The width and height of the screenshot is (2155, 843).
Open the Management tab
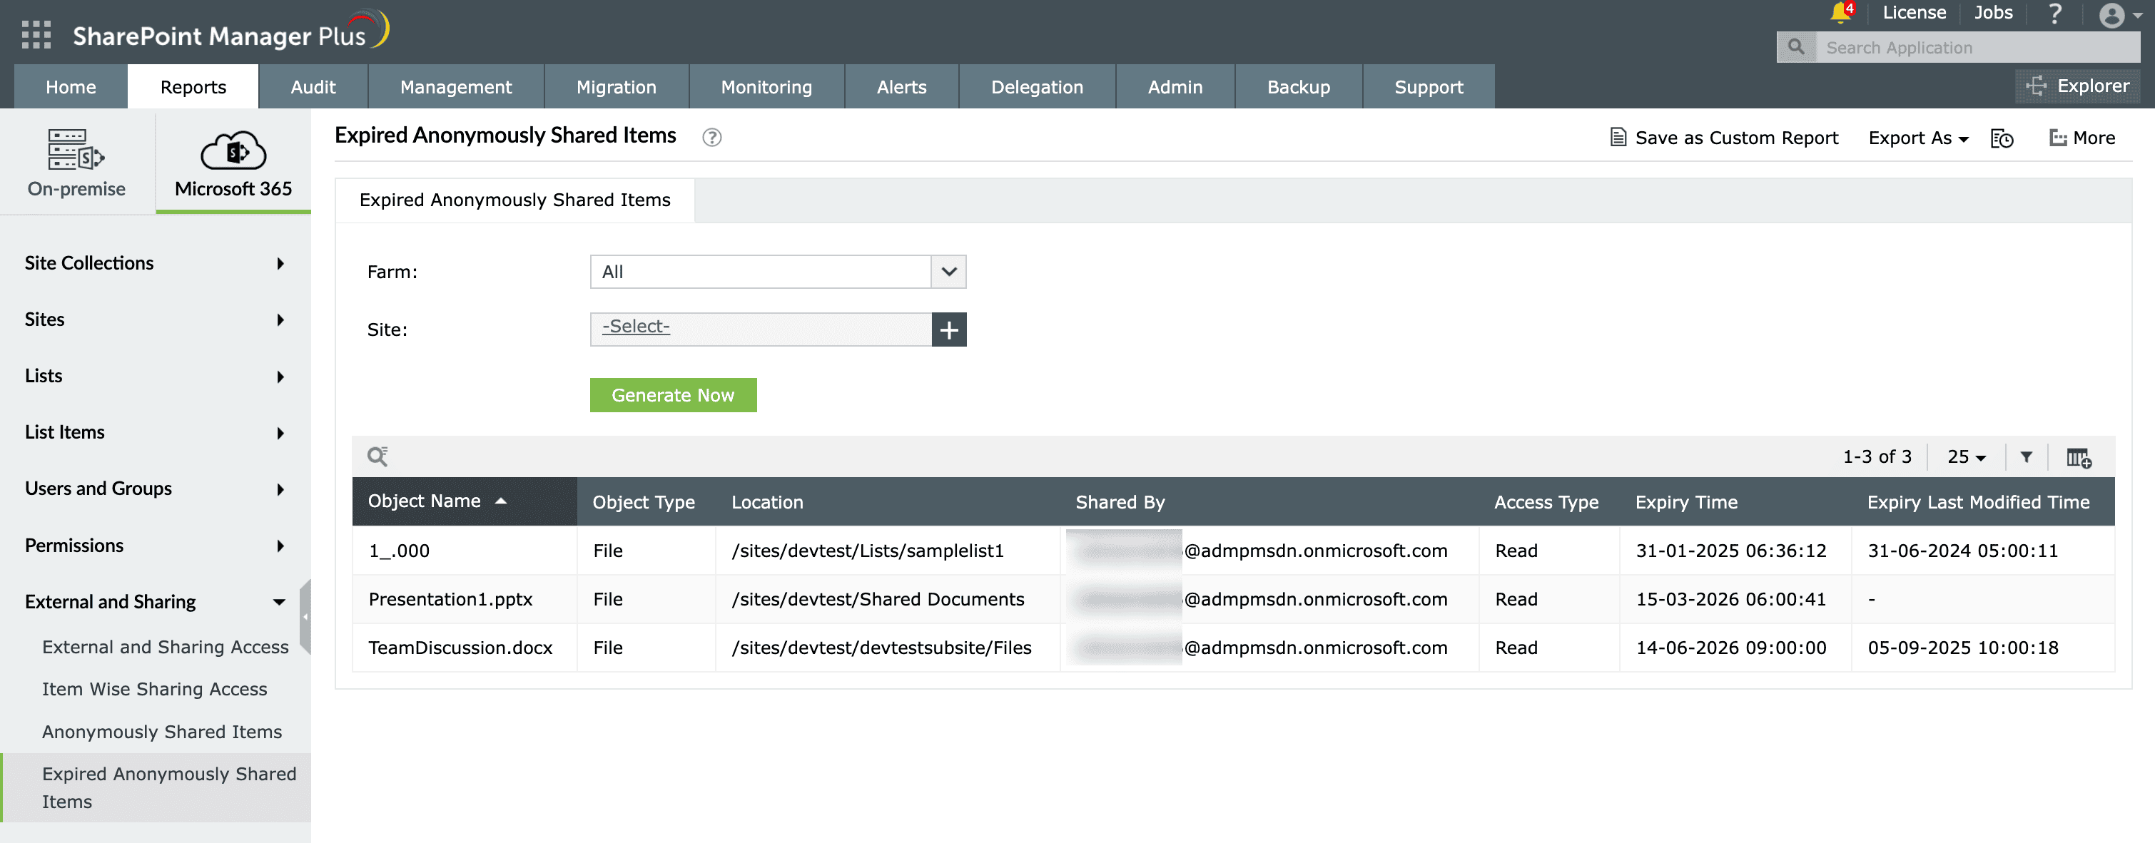pos(456,87)
